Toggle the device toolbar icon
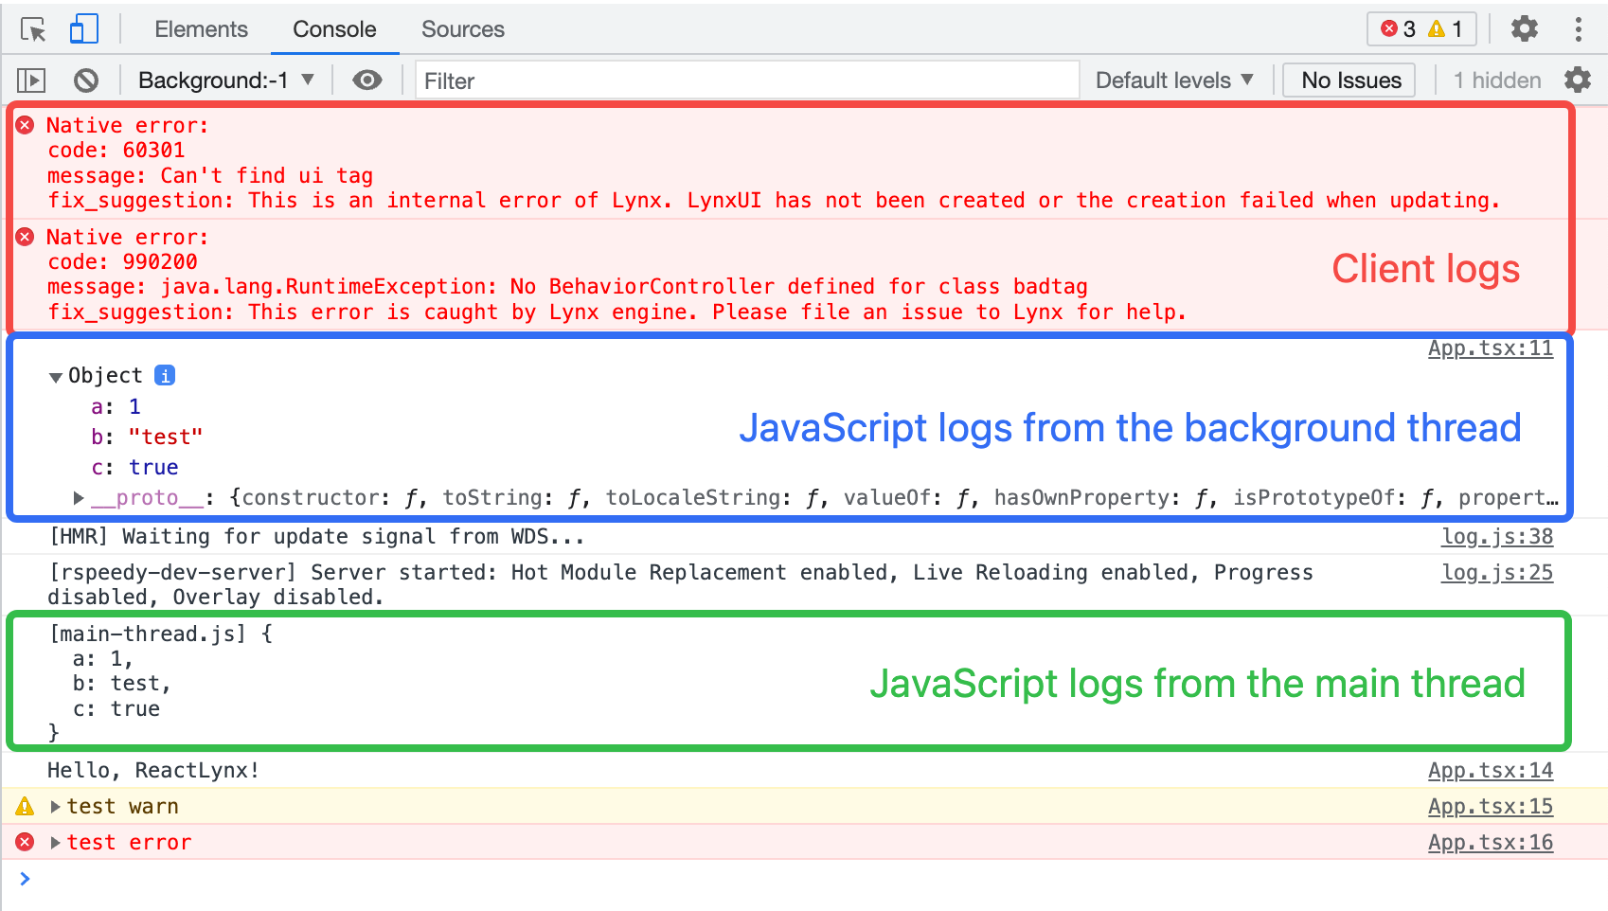The width and height of the screenshot is (1608, 911). coord(84,29)
